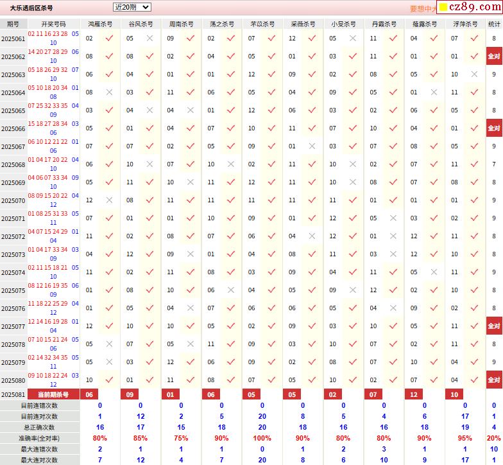Image resolution: width=503 pixels, height=465 pixels.
Task: Click the 大乐透后区杀号 page title
Action: 31,8
